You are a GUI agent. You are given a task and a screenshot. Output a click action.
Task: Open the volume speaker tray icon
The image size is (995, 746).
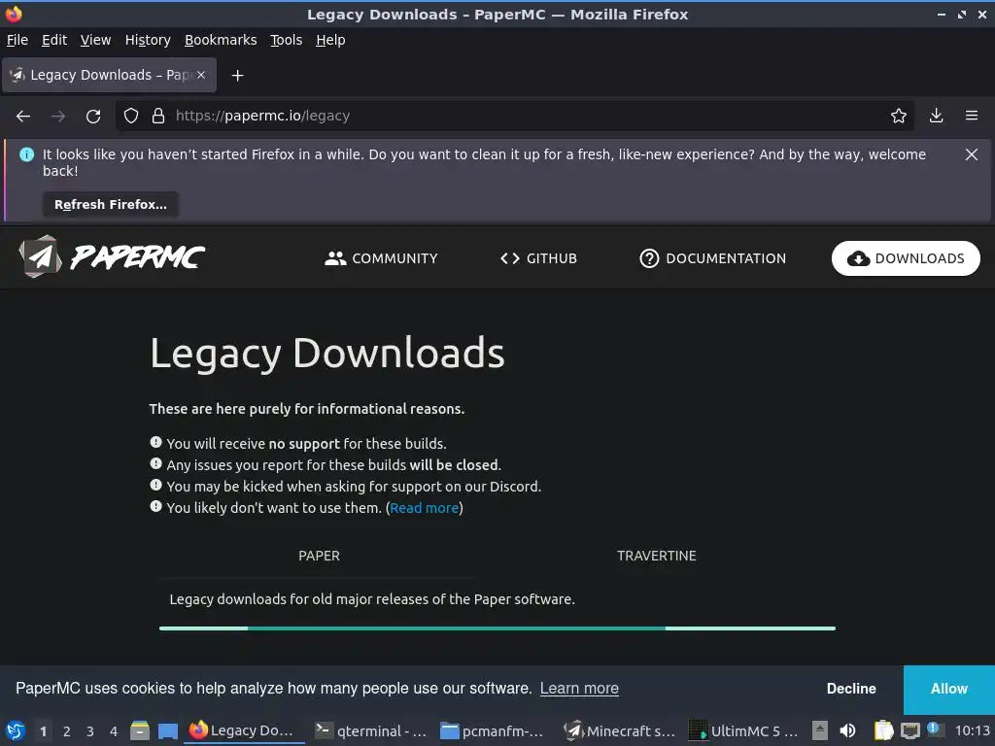(x=847, y=730)
